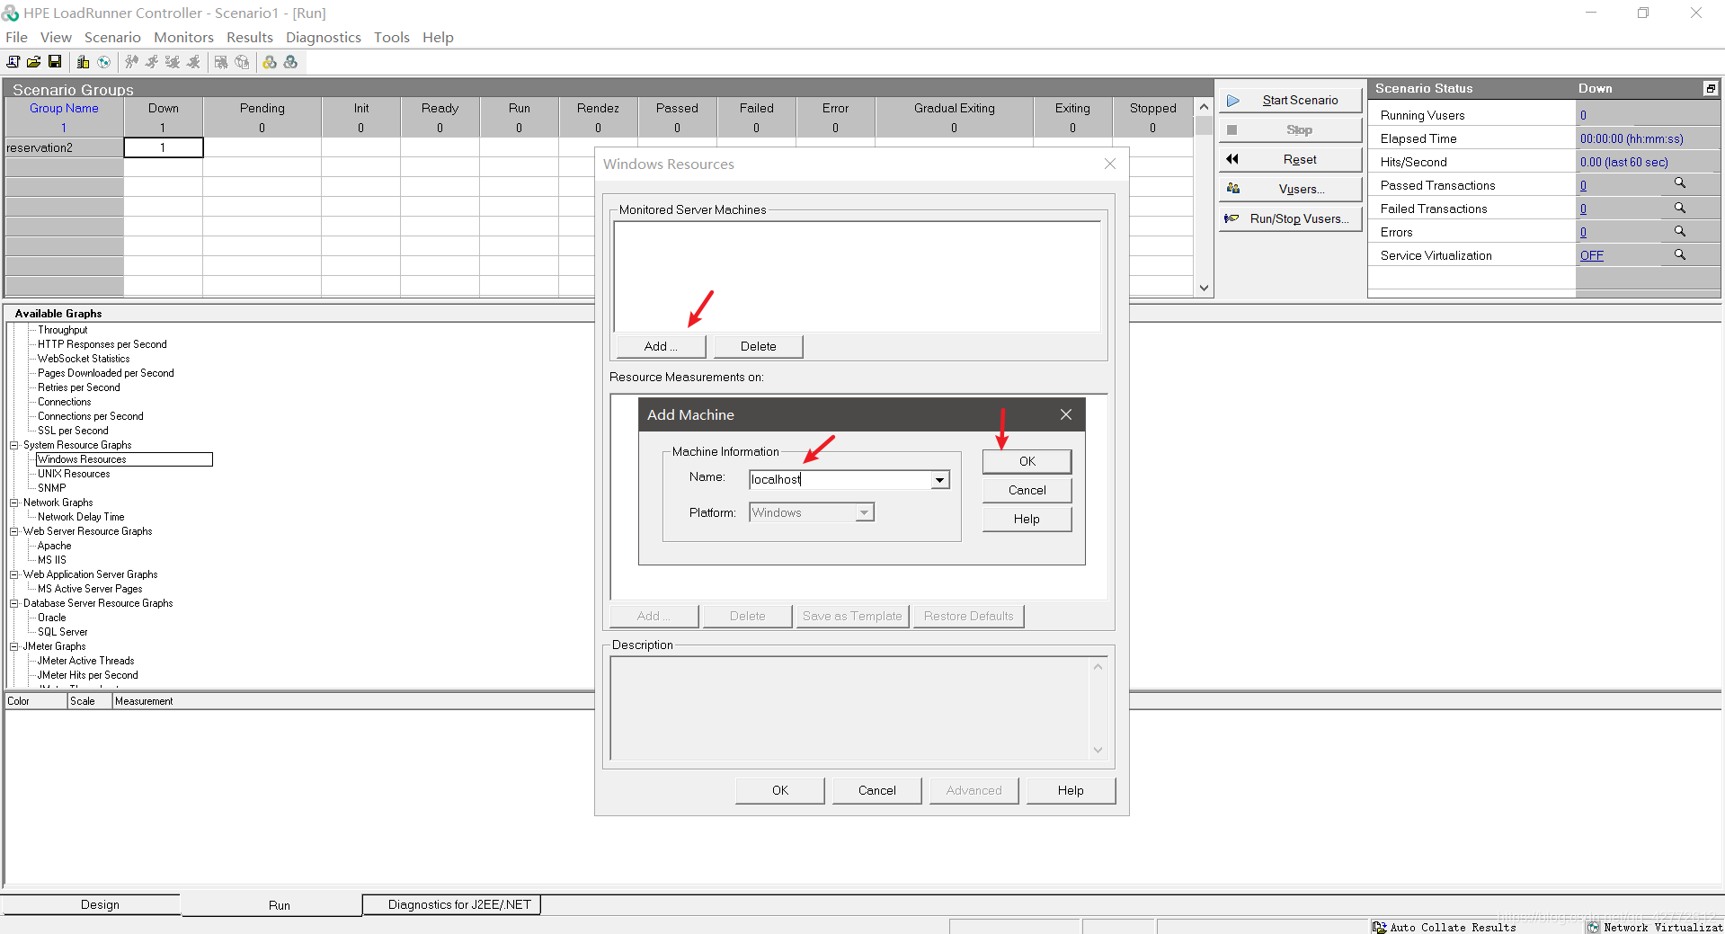
Task: Click the globe-with-document toolbar icon
Action: pyautogui.click(x=242, y=62)
